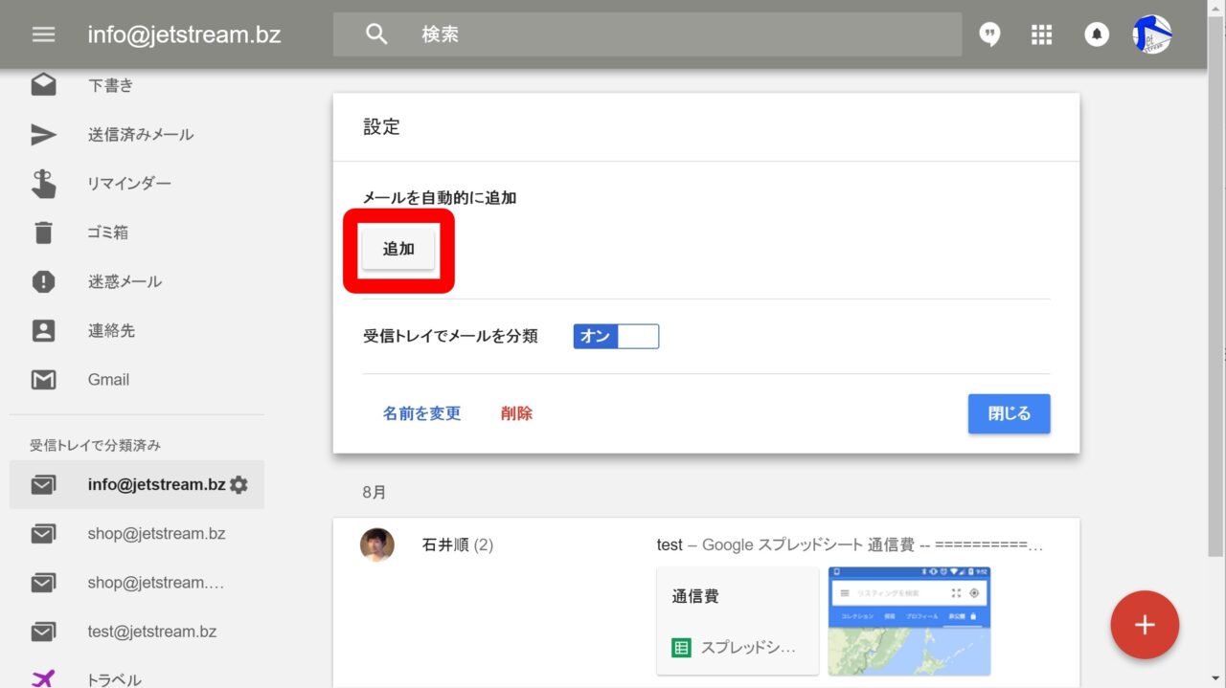Open the 通信費 spreadsheet attachment
Image resolution: width=1226 pixels, height=688 pixels.
tap(737, 621)
